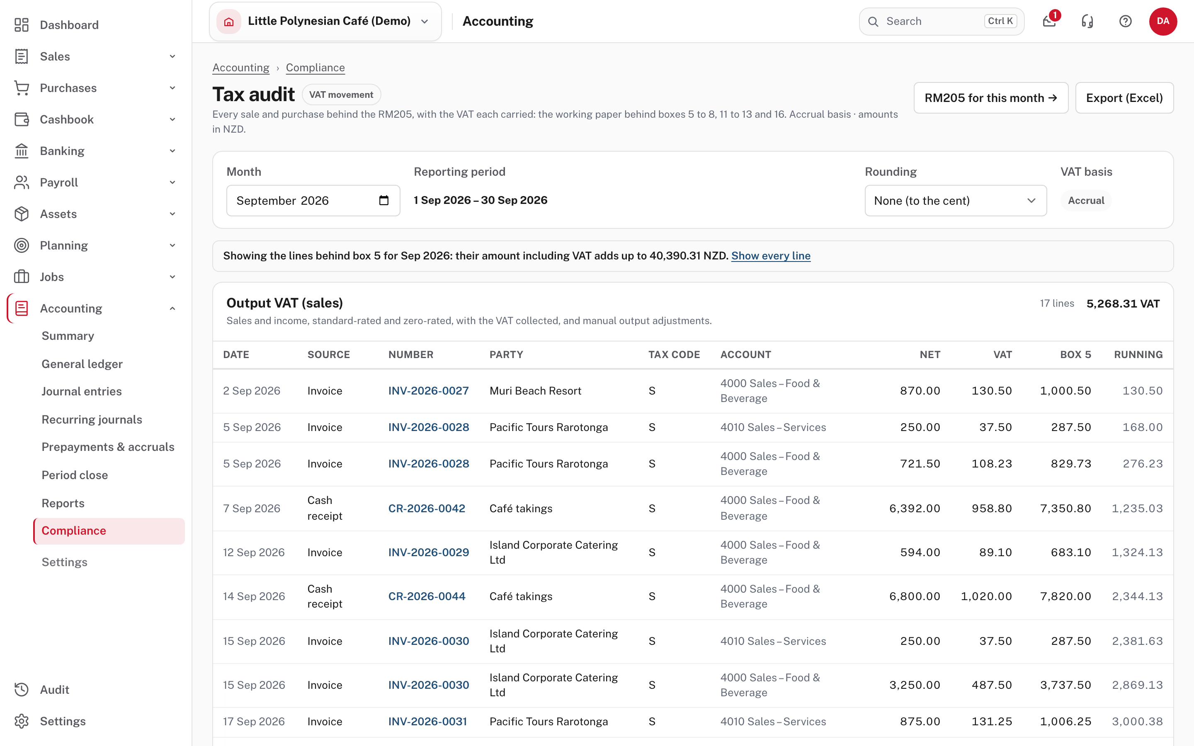
Task: Click the September 2026 month field
Action: click(x=313, y=200)
